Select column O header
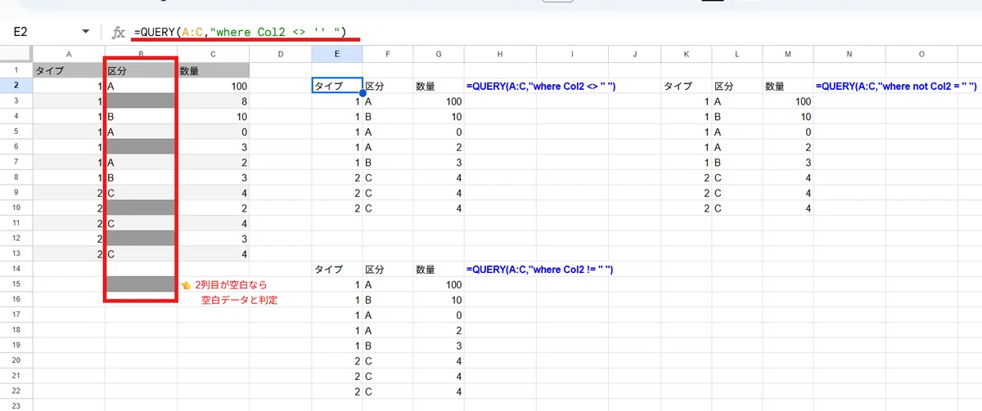This screenshot has height=411, width=982. pos(921,54)
